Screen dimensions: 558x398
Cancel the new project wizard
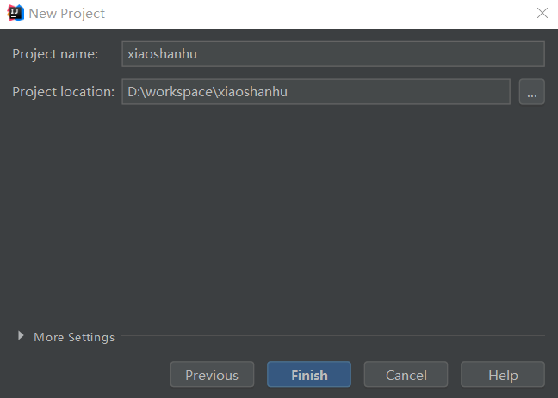pos(406,375)
